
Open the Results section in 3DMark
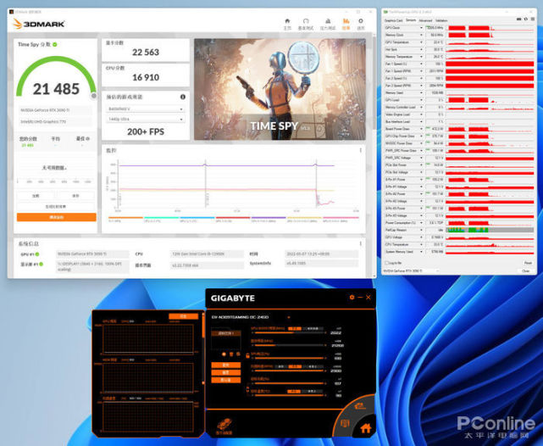[346, 24]
